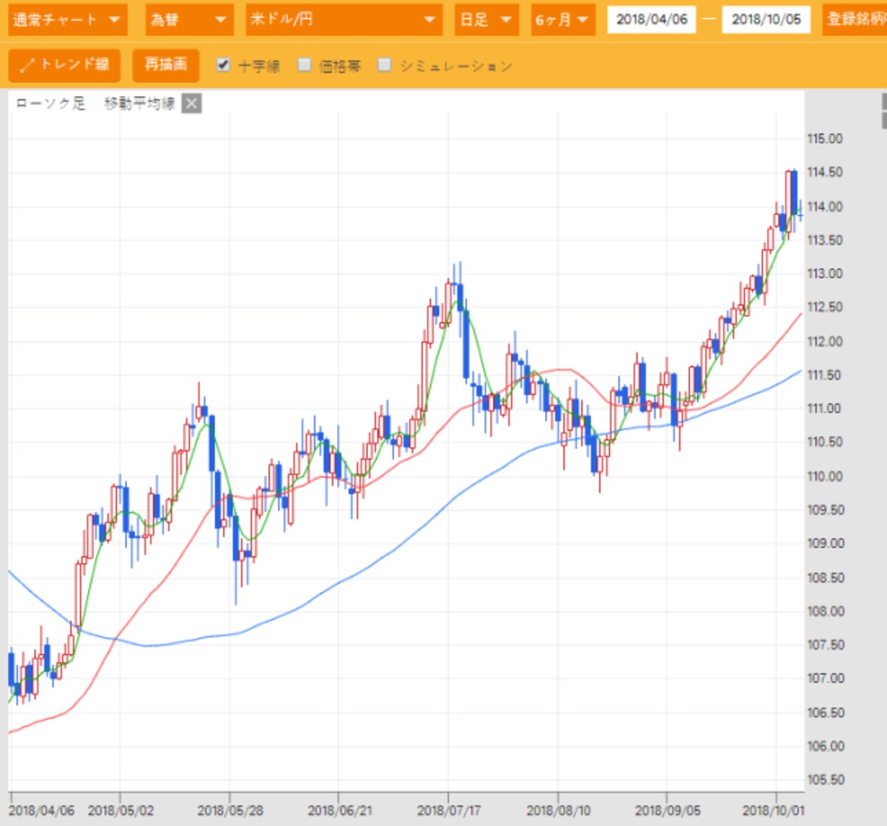Click the dropdown arrow beside 米ドル/円

430,20
